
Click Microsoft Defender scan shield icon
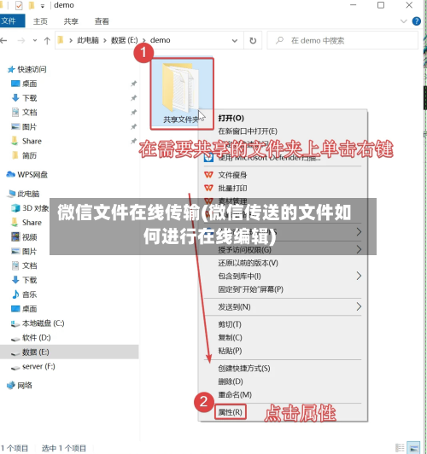pos(208,158)
